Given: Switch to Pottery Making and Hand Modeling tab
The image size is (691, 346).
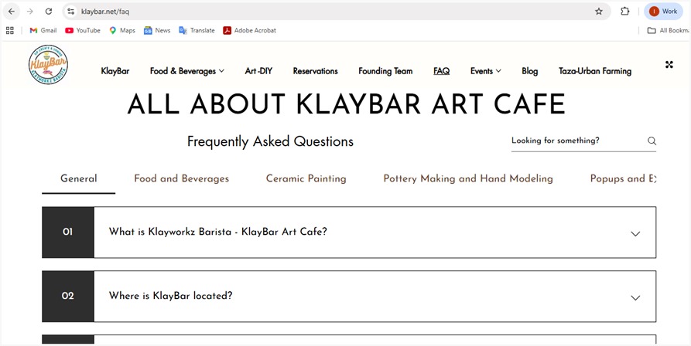Looking at the screenshot, I should [x=468, y=178].
